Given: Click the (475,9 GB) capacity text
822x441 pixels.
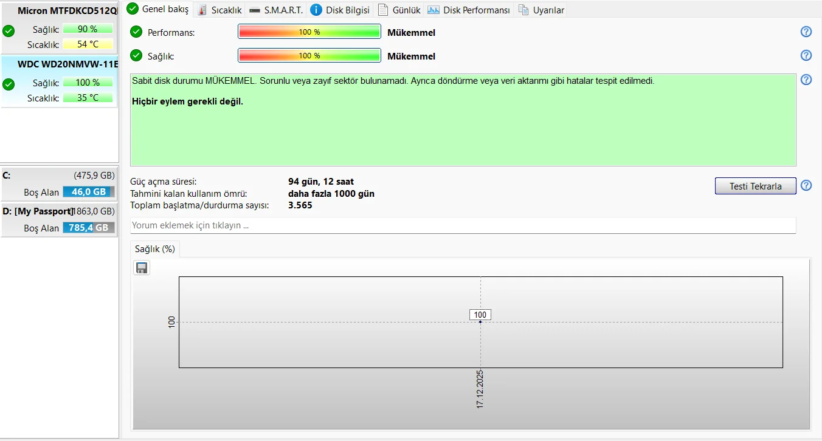Looking at the screenshot, I should (94, 176).
